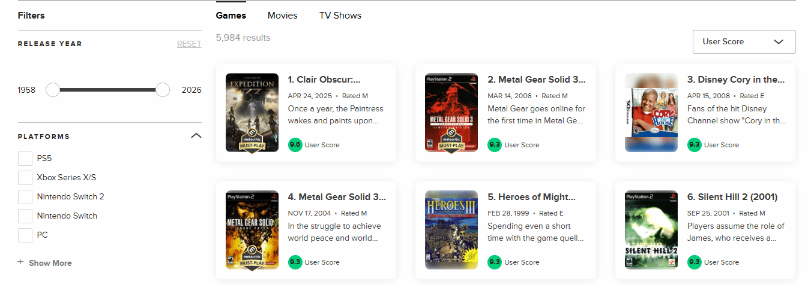Collapse the Platforms filter section
The width and height of the screenshot is (808, 285).
(x=196, y=136)
